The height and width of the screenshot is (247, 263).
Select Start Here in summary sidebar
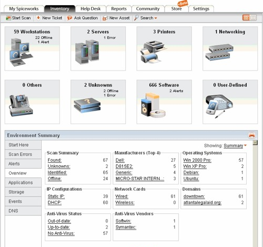coord(23,145)
